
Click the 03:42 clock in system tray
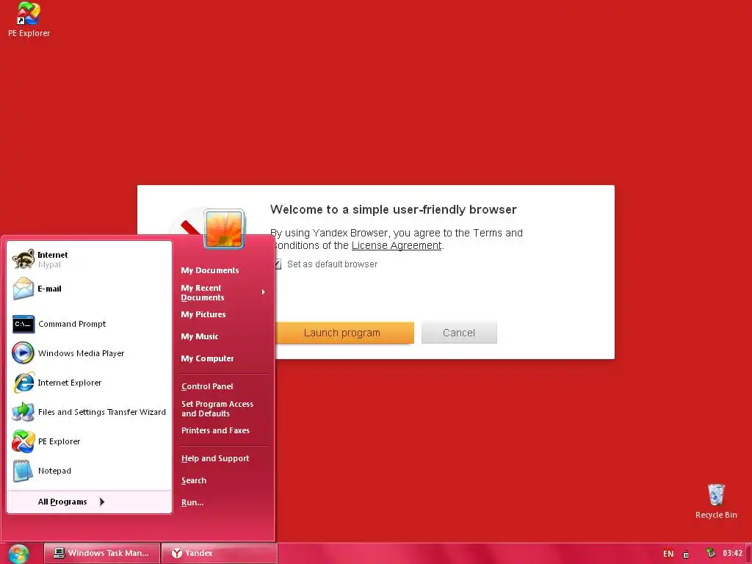point(732,553)
